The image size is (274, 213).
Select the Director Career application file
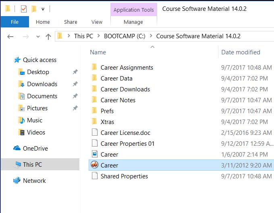click(x=181, y=165)
